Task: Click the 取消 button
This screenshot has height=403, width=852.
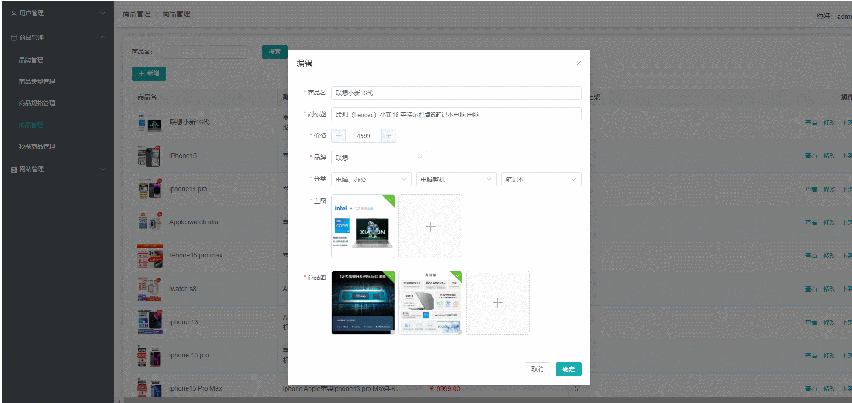Action: tap(537, 369)
